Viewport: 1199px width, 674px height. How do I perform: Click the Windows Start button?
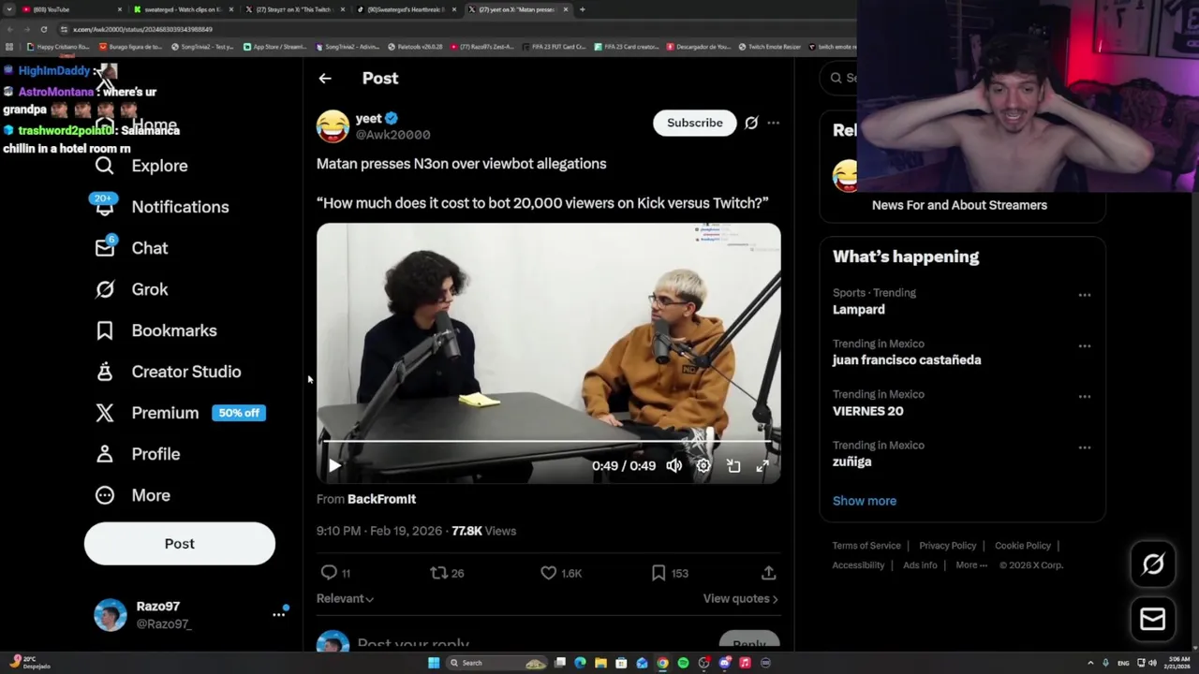coord(434,663)
